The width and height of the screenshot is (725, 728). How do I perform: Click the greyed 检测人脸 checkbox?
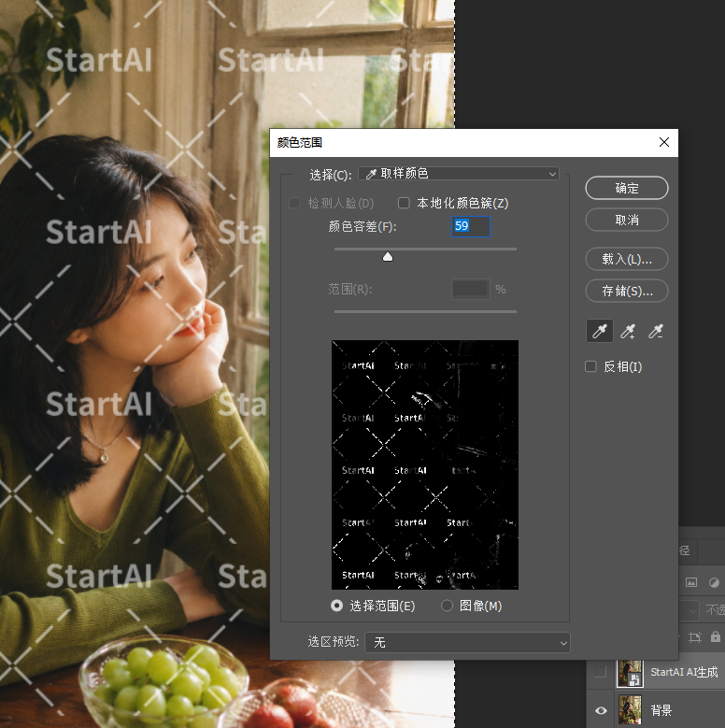coord(294,203)
